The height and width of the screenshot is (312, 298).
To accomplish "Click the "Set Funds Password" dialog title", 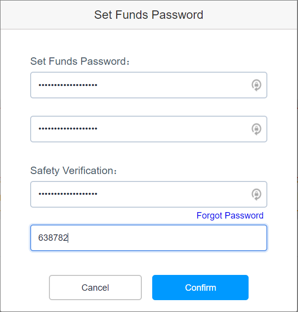I will point(149,14).
